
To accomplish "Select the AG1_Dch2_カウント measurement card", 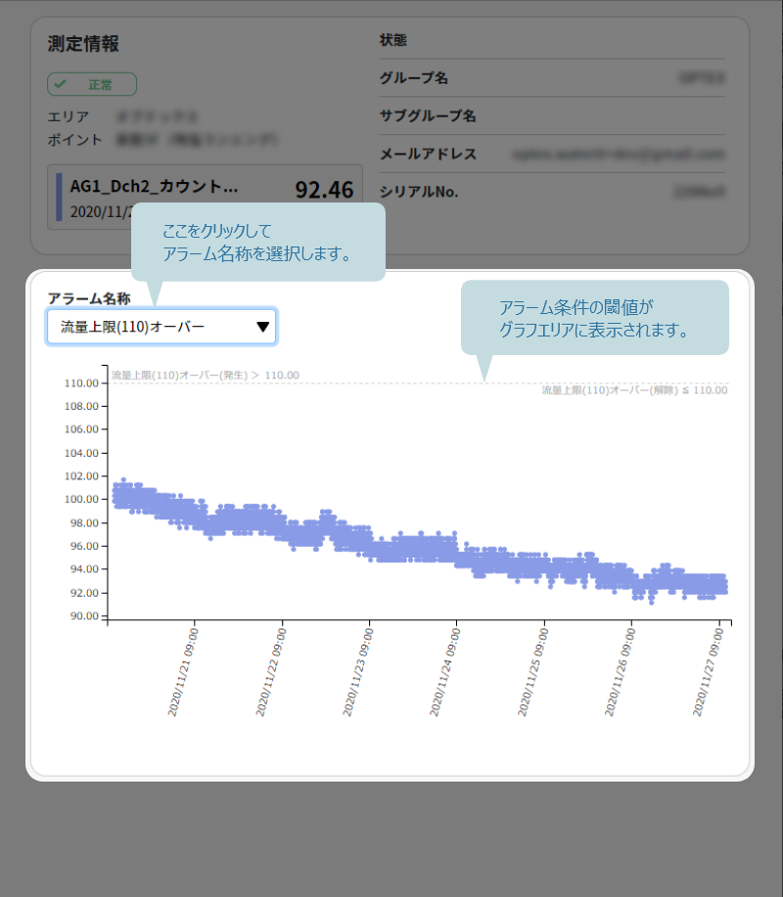I will (205, 198).
